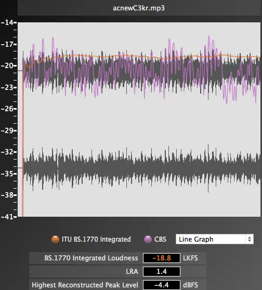Screen dimensions: 262x290
Task: Click the BS.1770 Integrated Loudness label
Action: (x=91, y=258)
